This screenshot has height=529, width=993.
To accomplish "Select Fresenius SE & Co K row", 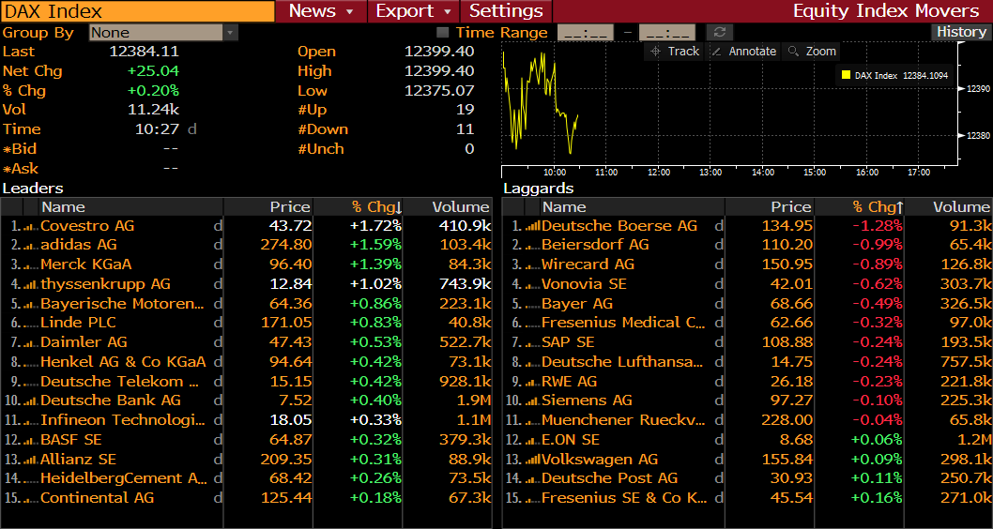I will click(x=747, y=499).
